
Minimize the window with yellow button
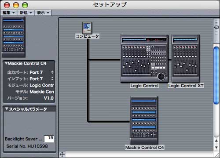pyautogui.click(x=16, y=5)
